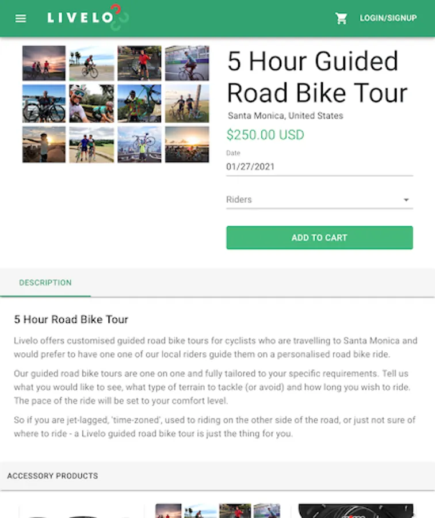Click the $250.00 USD price text
This screenshot has width=435, height=518.
click(265, 135)
